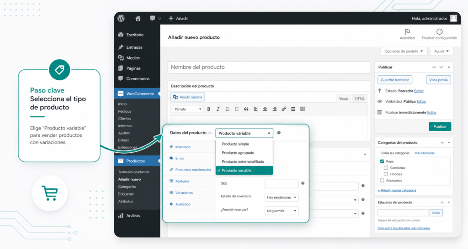Open the WordPress logo menu
468x249 pixels.
pos(121,18)
